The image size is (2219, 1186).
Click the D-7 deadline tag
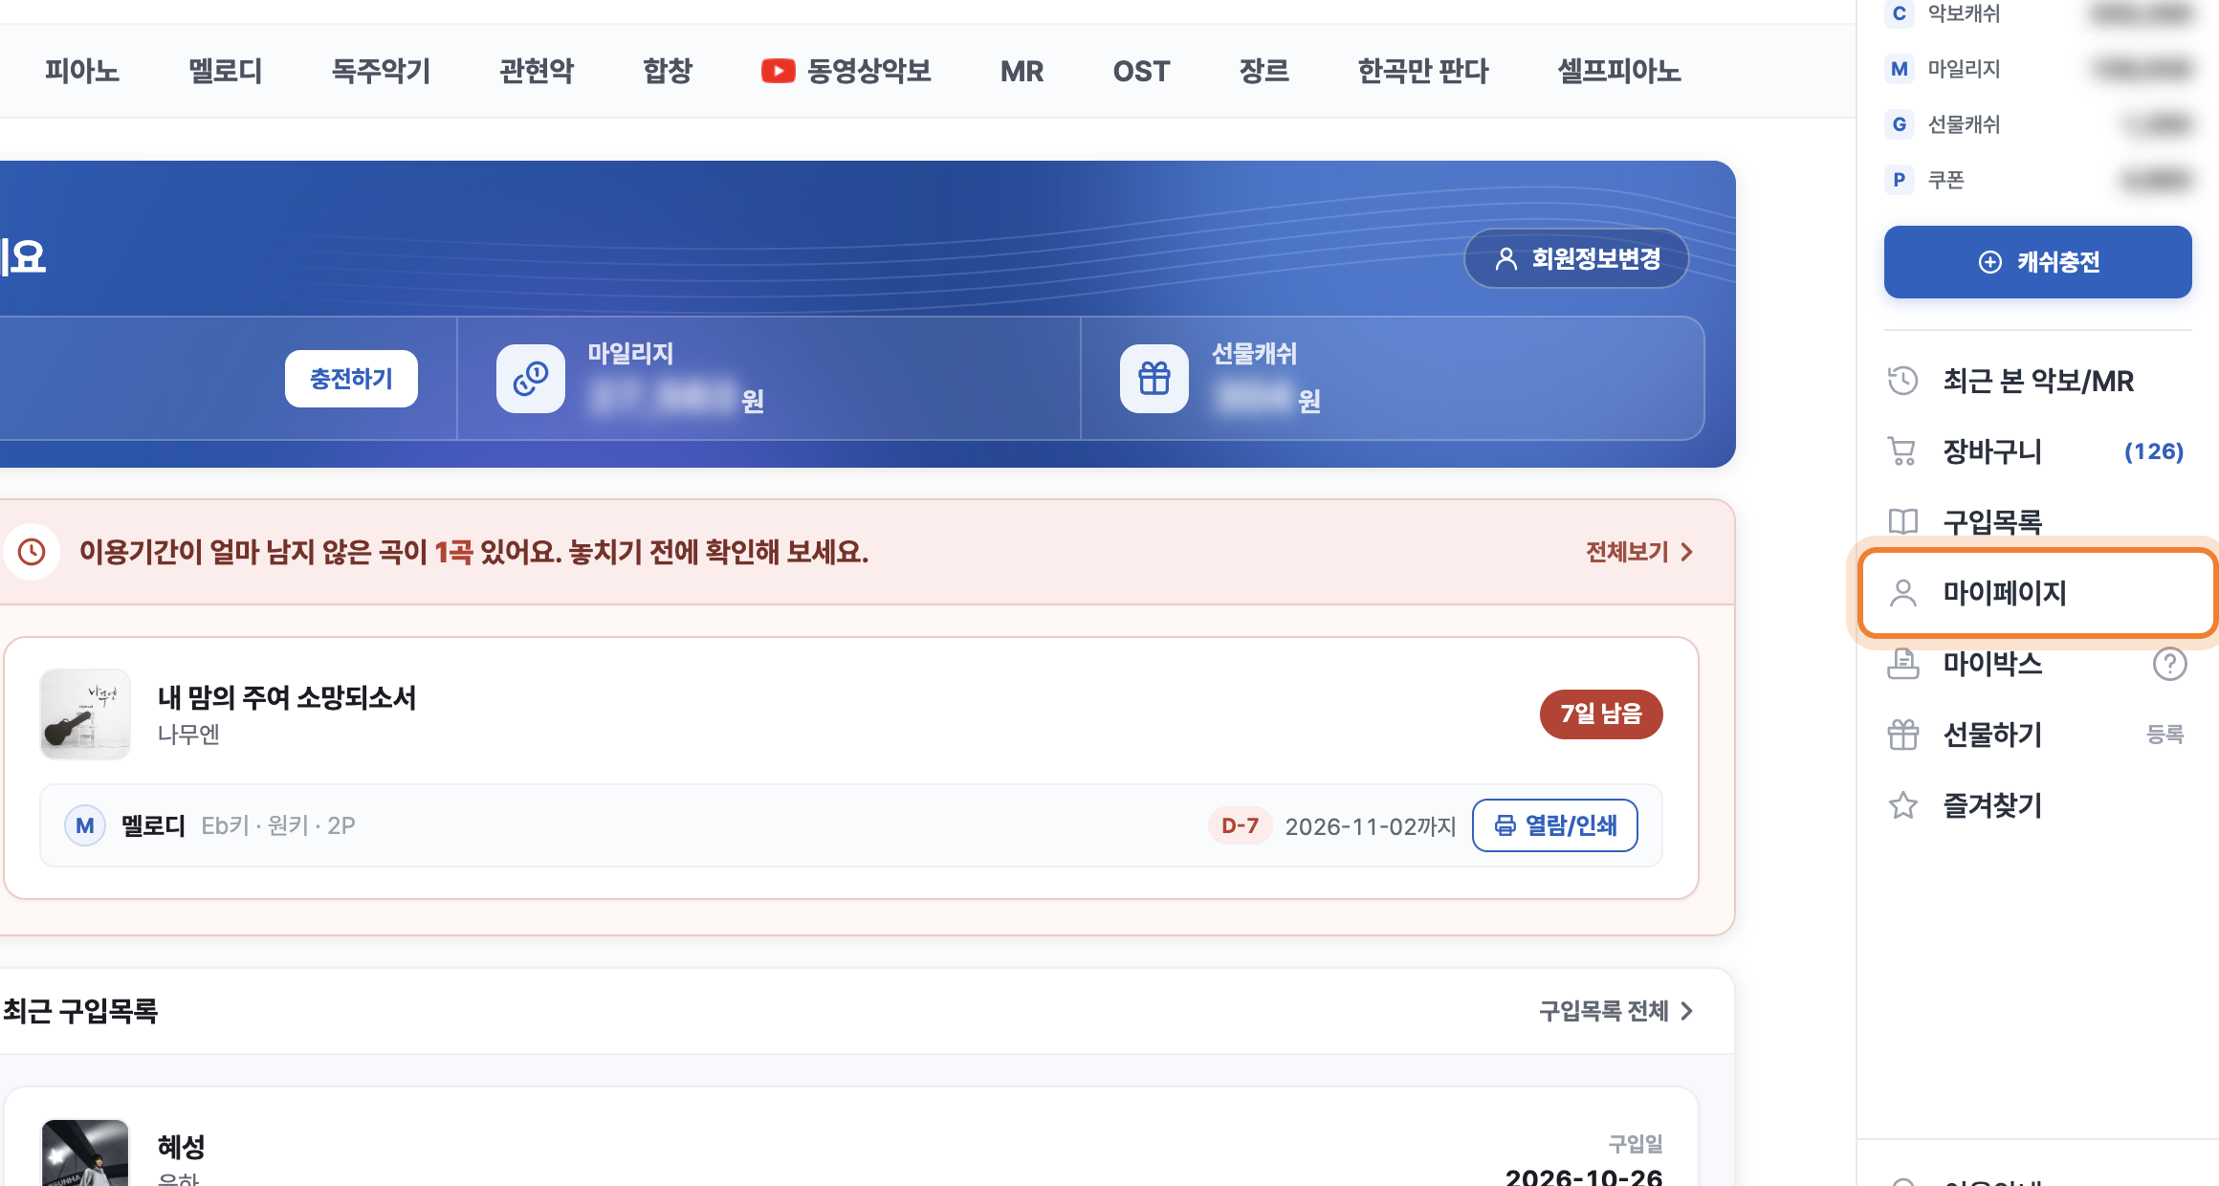(1240, 825)
